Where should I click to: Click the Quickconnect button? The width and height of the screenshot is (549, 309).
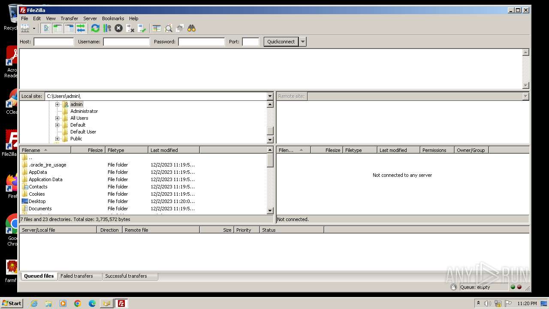(281, 42)
